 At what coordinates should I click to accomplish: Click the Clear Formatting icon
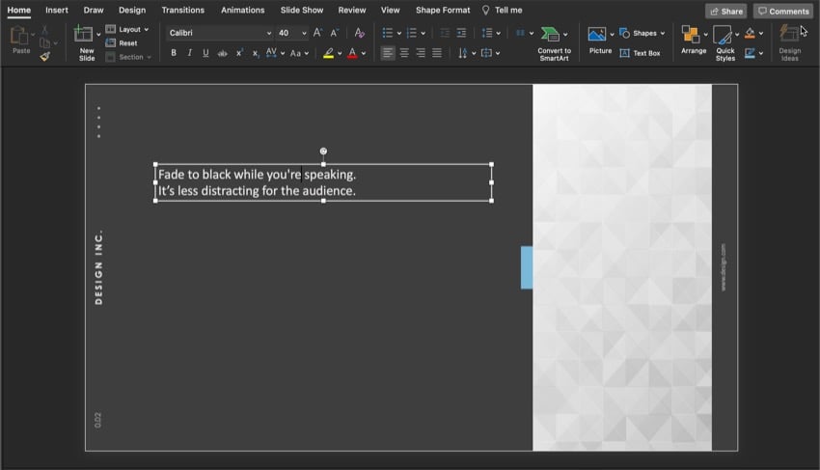click(x=359, y=33)
